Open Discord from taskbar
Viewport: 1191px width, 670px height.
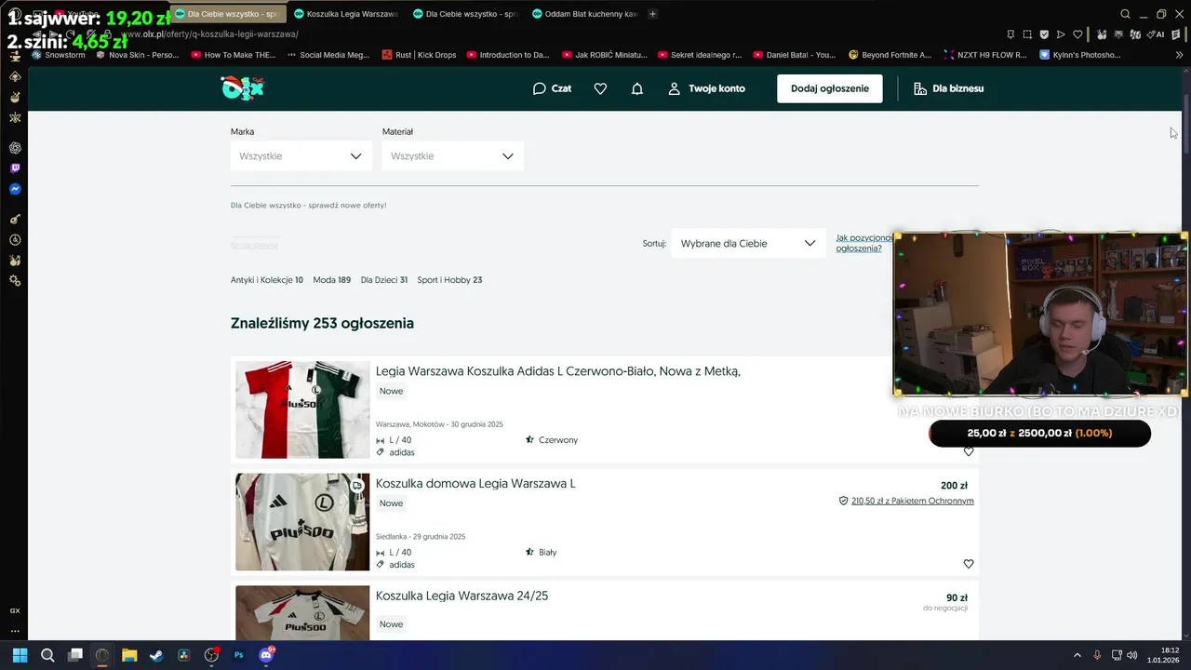pos(266,655)
